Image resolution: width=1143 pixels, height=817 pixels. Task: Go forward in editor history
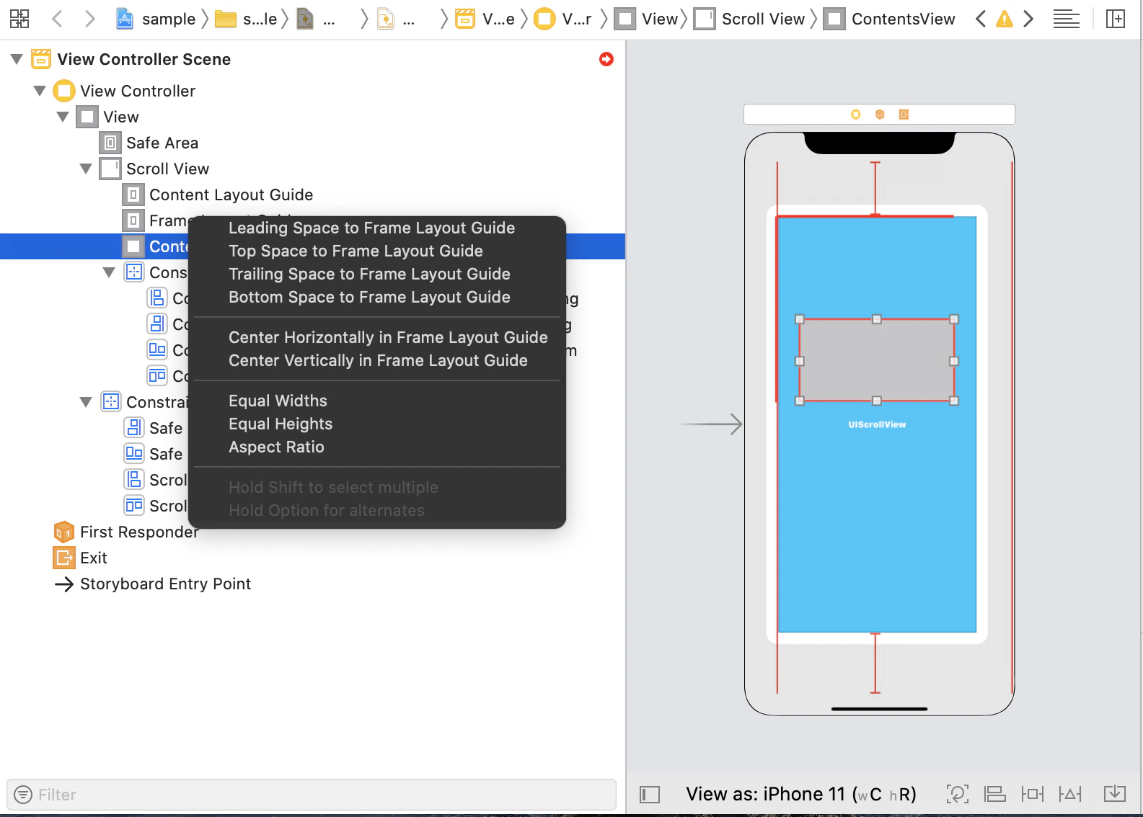tap(89, 19)
